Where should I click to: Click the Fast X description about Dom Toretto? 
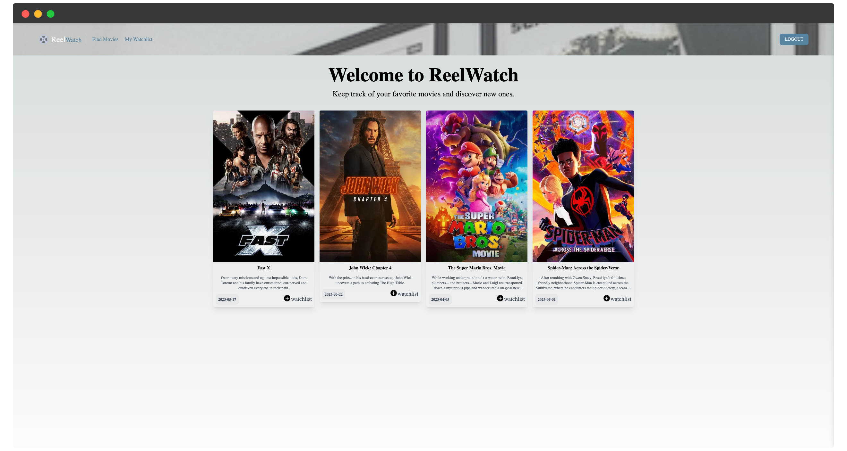264,283
